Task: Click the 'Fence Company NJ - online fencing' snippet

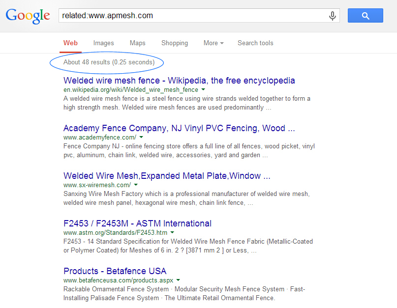Action: (189, 151)
